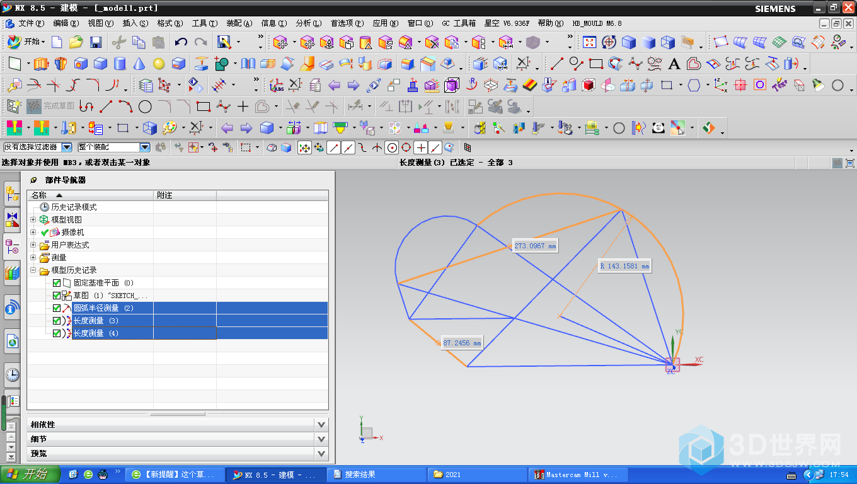Create a cone feature
The width and height of the screenshot is (857, 484).
pyautogui.click(x=139, y=64)
